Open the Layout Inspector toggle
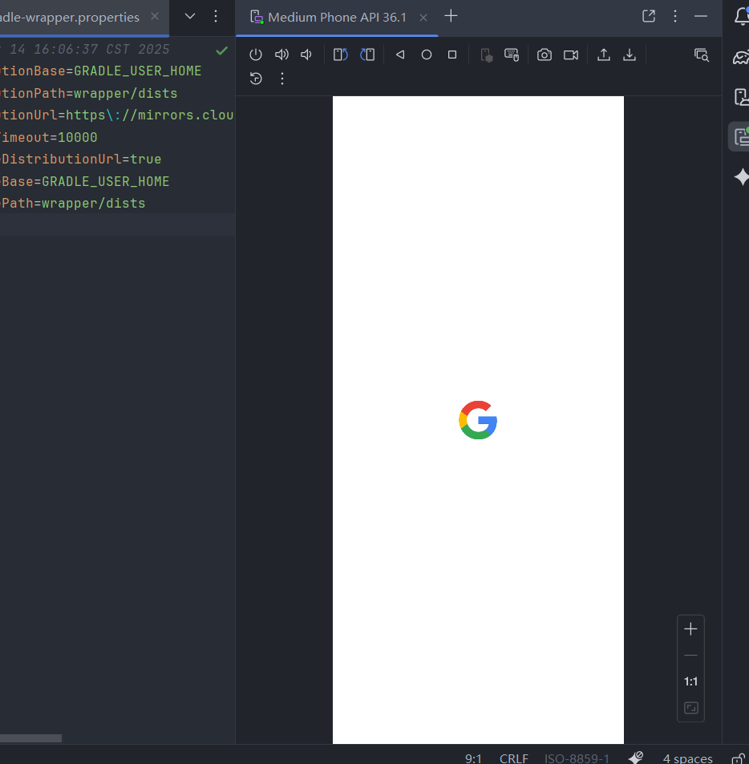 click(702, 55)
